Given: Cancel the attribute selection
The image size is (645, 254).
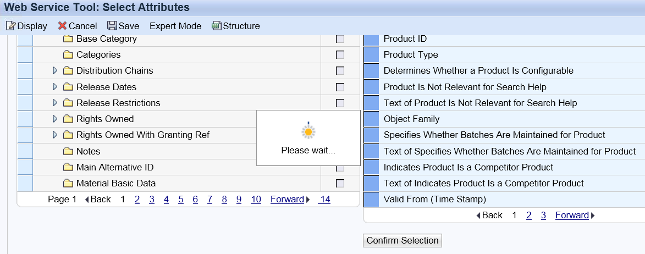Looking at the screenshot, I should 78,26.
